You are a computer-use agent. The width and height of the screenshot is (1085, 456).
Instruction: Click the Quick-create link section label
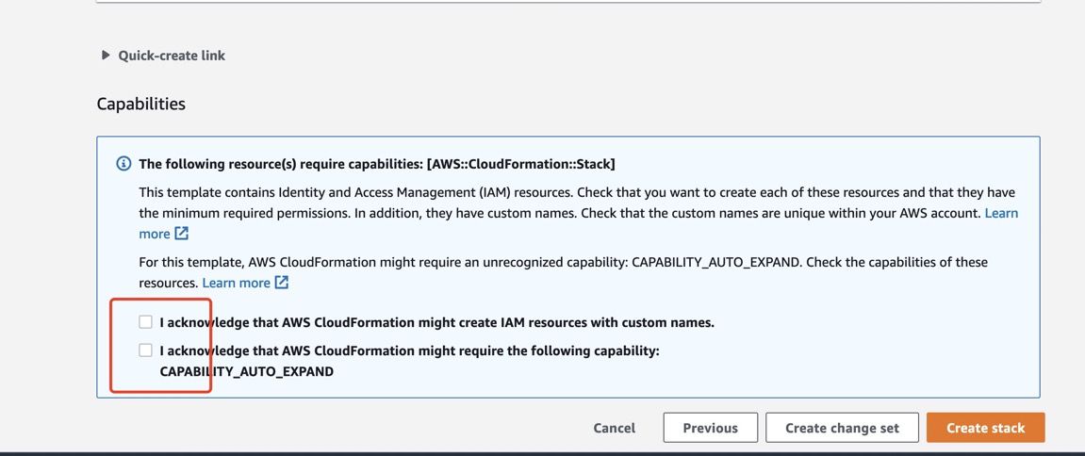click(172, 56)
